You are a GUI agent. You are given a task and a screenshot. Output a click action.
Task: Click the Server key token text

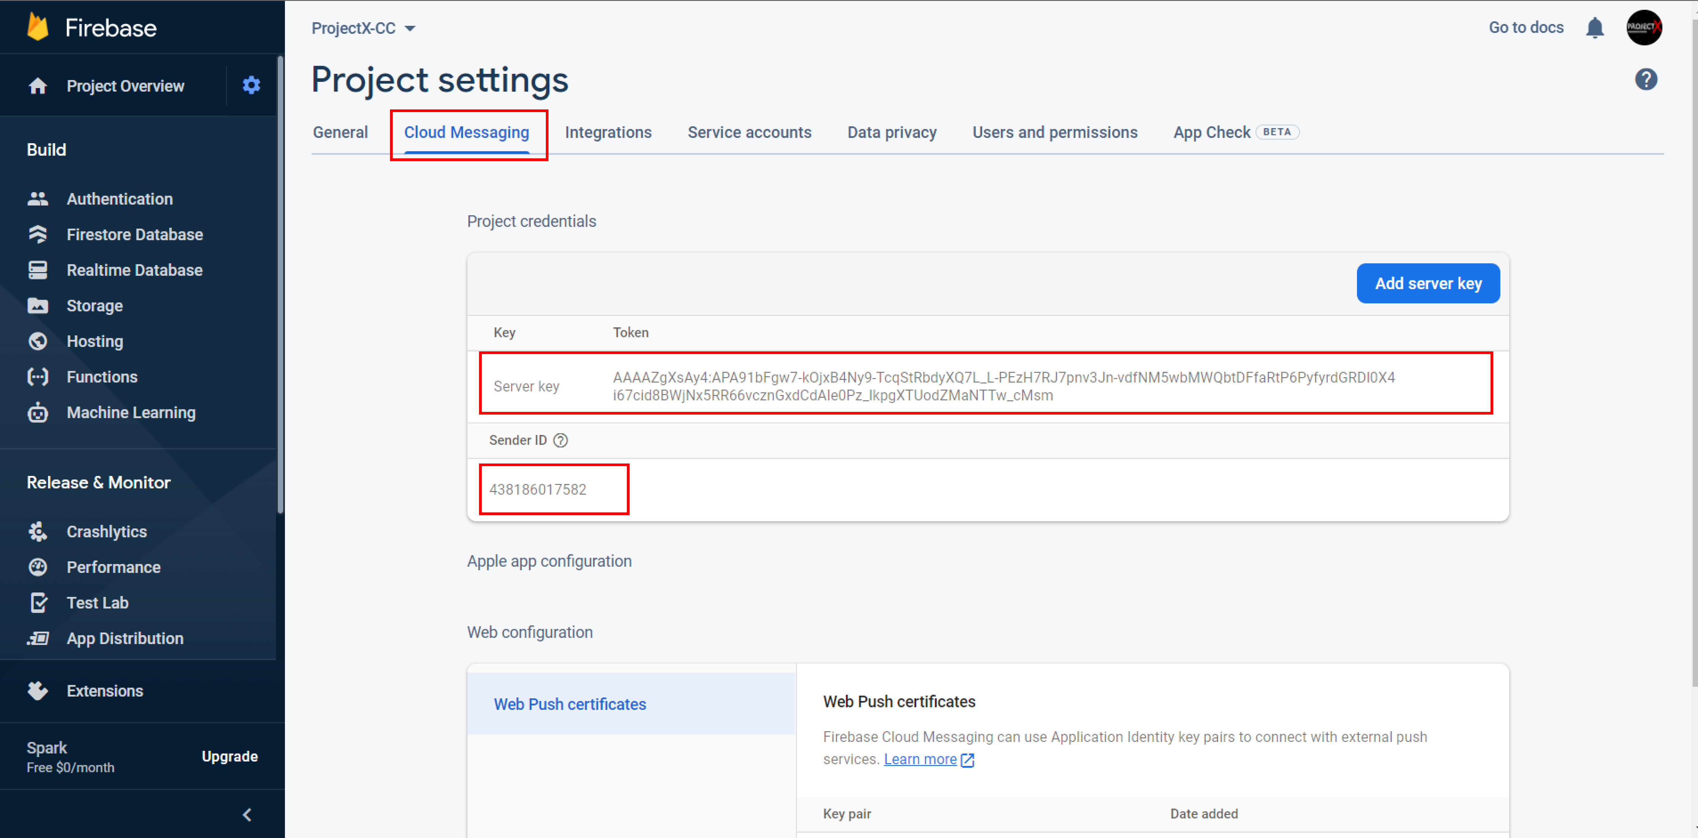(x=1003, y=386)
